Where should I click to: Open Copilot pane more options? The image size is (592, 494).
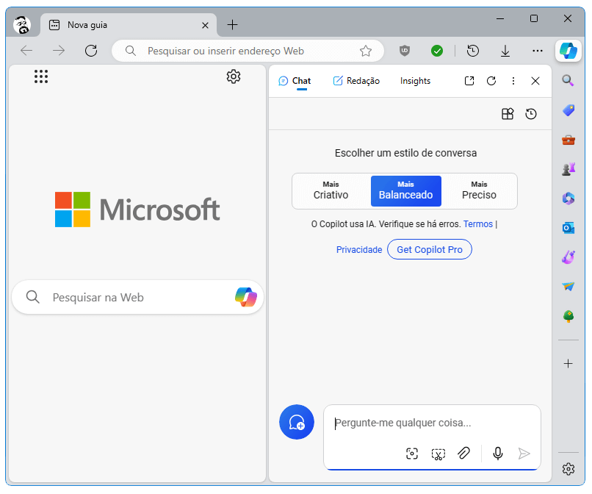tap(513, 81)
